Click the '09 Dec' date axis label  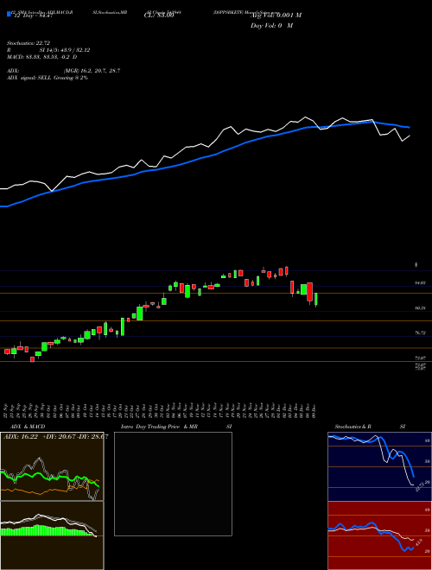[314, 411]
